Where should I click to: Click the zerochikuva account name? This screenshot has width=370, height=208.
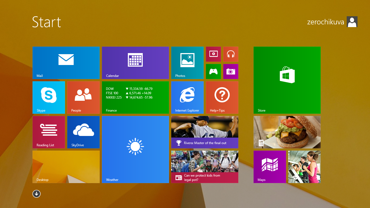[x=326, y=22]
